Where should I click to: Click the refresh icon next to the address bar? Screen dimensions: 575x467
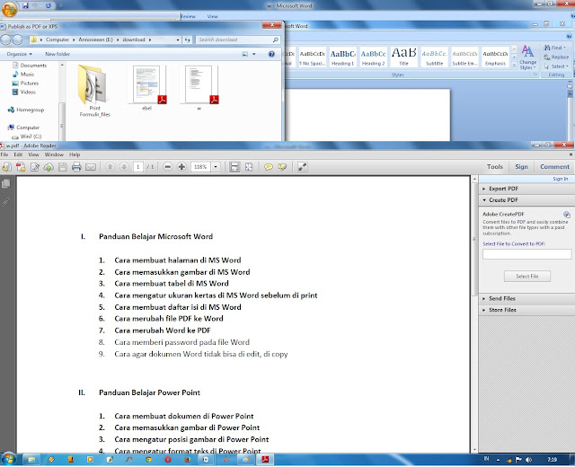(188, 40)
